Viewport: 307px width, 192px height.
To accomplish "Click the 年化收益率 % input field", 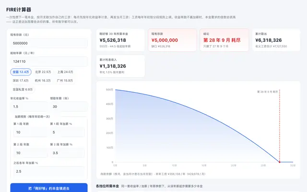I will click(x=29, y=107).
